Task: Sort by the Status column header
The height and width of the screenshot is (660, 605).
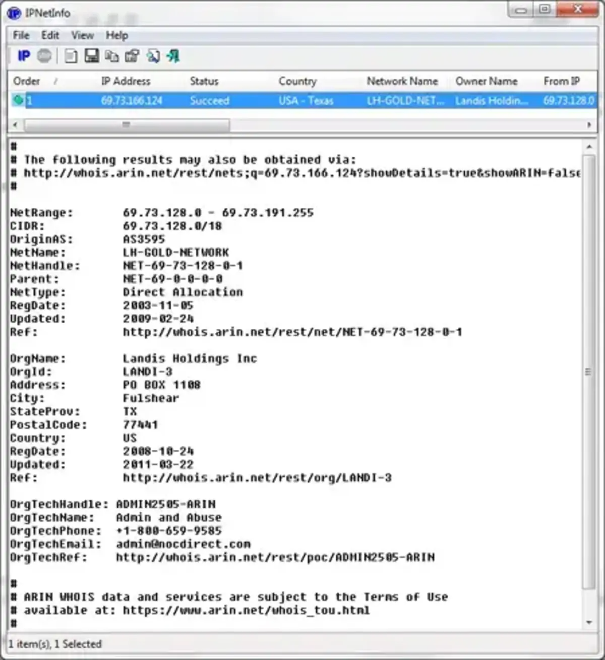Action: point(204,81)
